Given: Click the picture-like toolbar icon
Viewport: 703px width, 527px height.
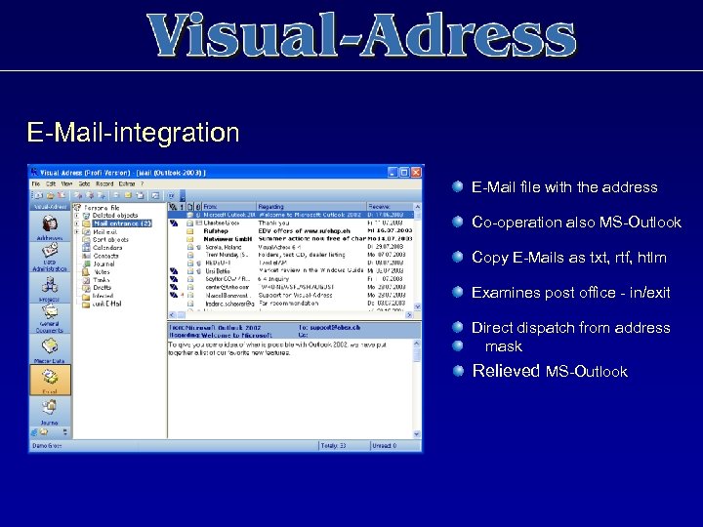Looking at the screenshot, I should 155,195.
